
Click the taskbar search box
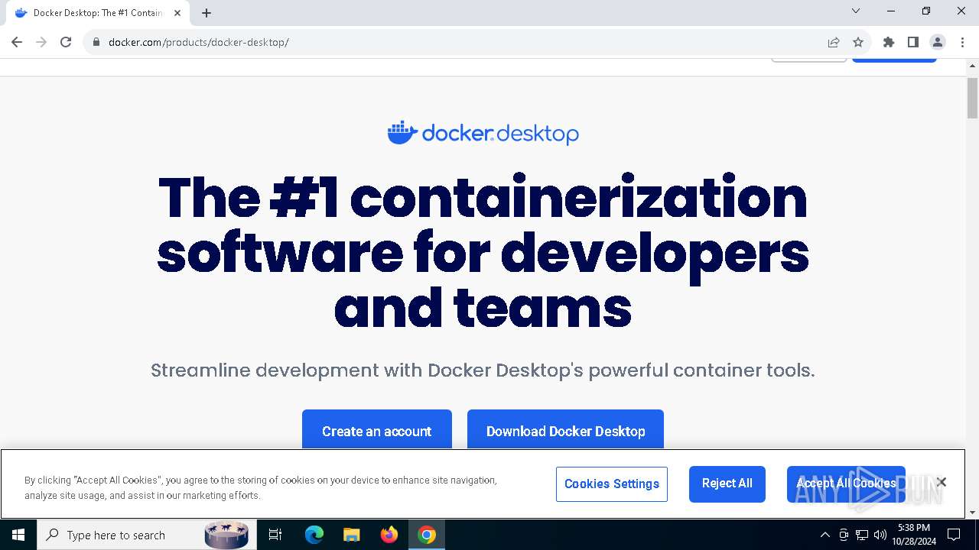coord(147,535)
